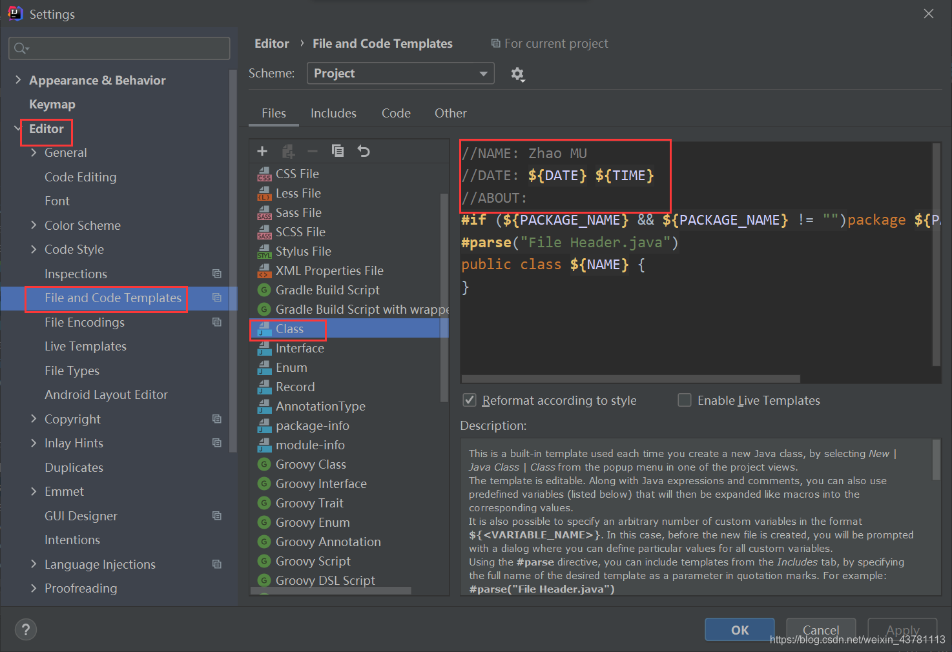This screenshot has height=652, width=952.
Task: Open scheme actions gear icon
Action: tap(517, 74)
